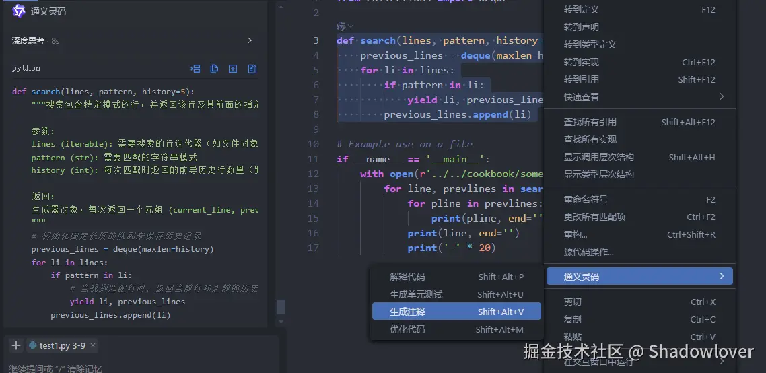Open the dropdown chevron beside the inline 通义灵码 icon
Image resolution: width=766 pixels, height=373 pixels.
350,26
